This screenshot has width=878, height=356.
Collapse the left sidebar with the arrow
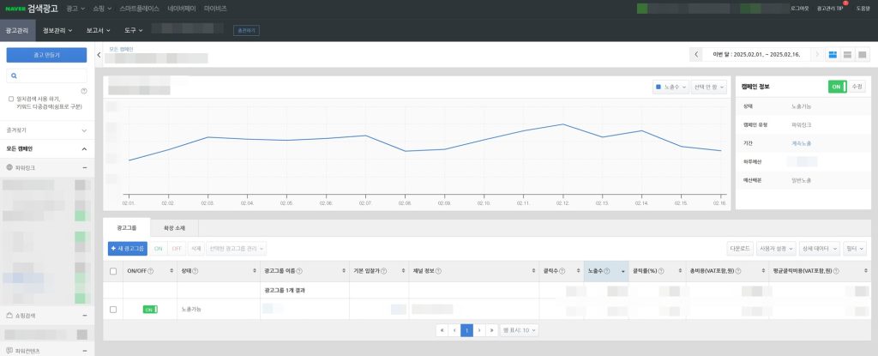point(99,55)
